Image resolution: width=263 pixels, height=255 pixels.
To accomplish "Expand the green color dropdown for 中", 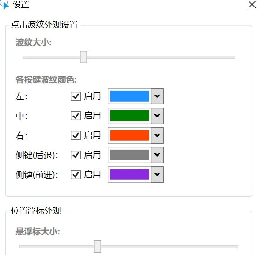I will [x=157, y=116].
